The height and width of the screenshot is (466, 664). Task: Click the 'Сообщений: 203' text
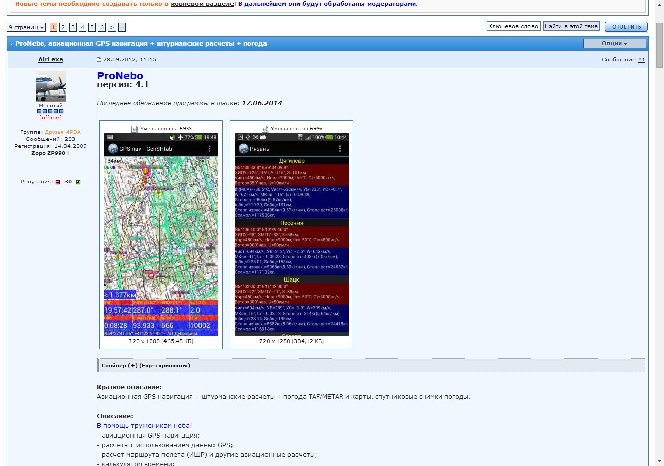tap(51, 139)
